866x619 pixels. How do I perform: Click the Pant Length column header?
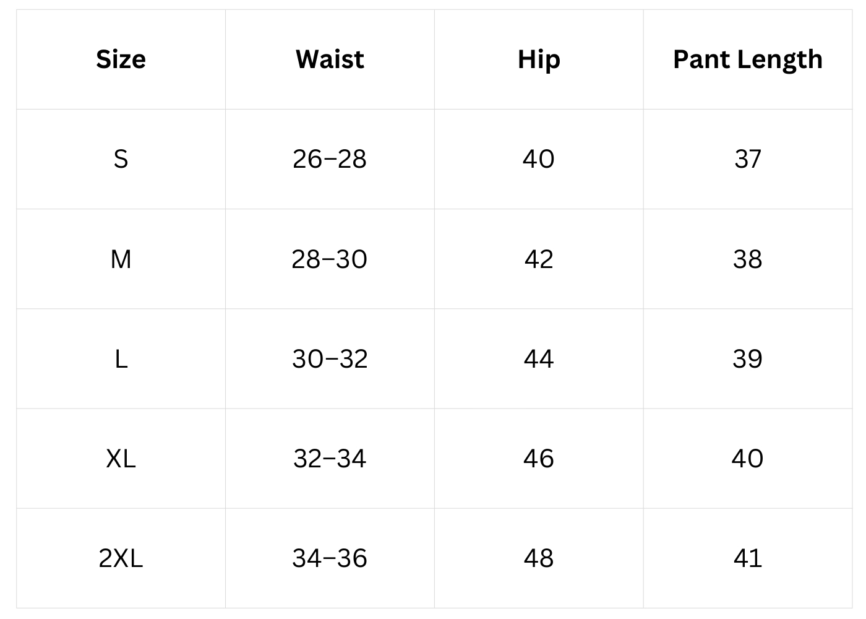click(x=747, y=59)
